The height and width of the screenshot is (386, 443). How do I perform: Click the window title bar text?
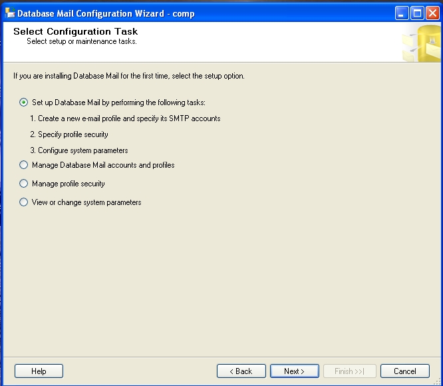pos(105,13)
